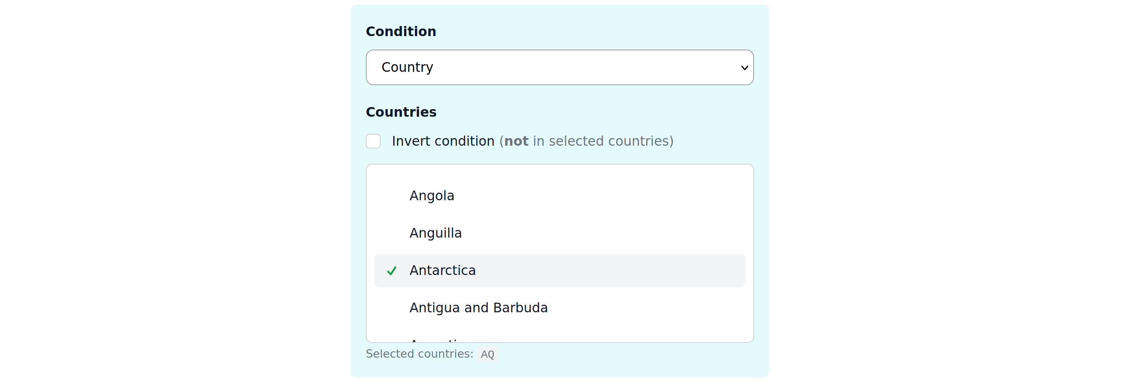Image resolution: width=1122 pixels, height=382 pixels.
Task: Select Antigua and Barbuda
Action: (x=478, y=308)
